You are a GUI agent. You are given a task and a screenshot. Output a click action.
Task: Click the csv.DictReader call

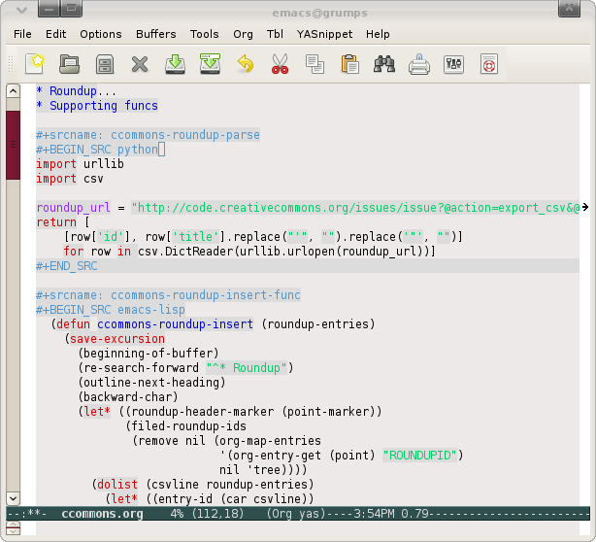pyautogui.click(x=286, y=252)
